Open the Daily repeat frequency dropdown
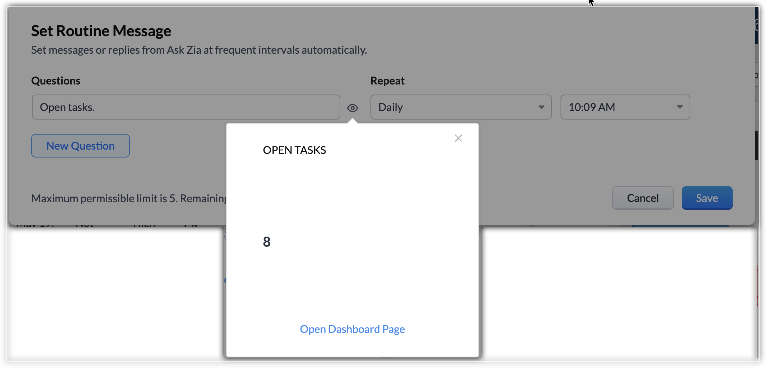 pos(460,107)
